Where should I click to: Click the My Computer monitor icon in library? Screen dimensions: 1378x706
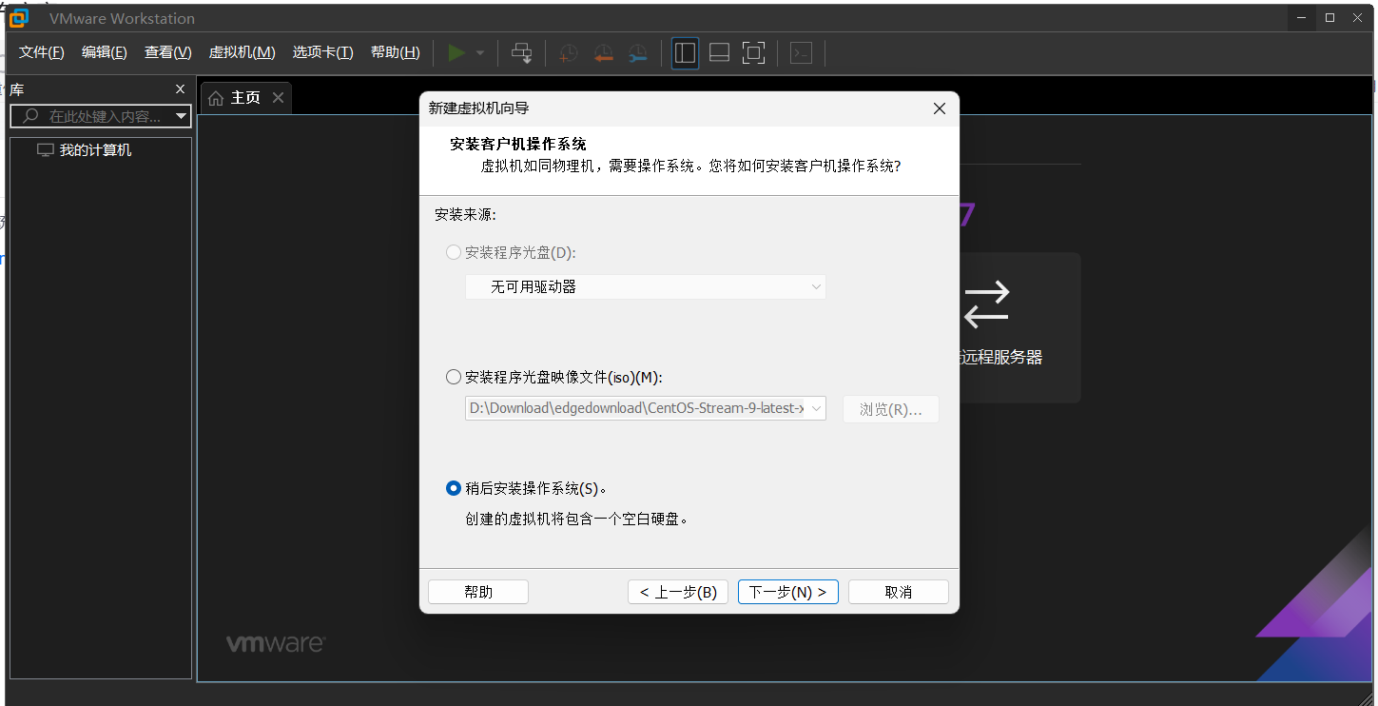point(45,150)
